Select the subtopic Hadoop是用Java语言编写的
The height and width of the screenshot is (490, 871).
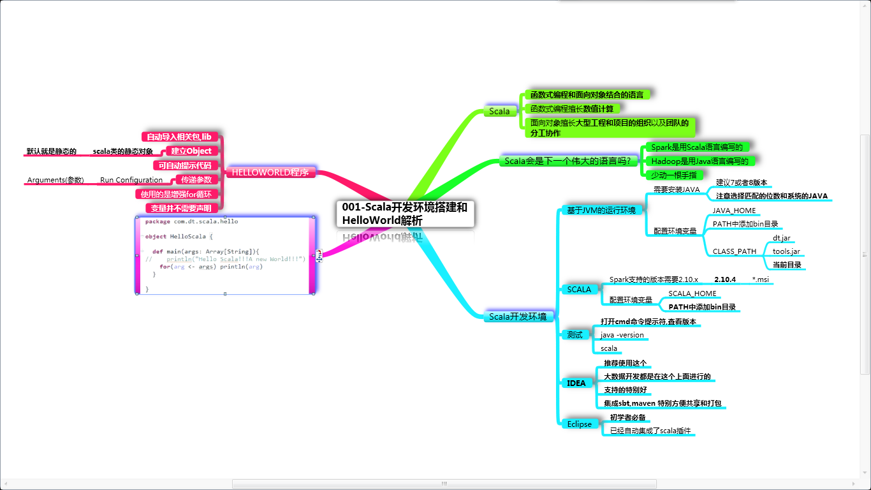699,161
